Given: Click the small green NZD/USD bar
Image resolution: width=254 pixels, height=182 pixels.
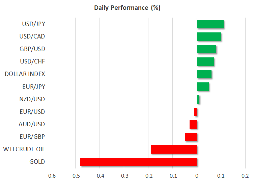Looking at the screenshot, I should (198, 99).
